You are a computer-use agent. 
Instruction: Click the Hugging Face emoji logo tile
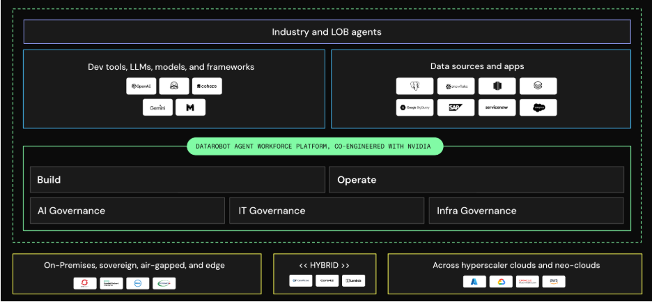(x=174, y=86)
